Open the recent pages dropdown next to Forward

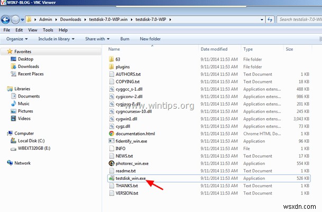[22, 20]
